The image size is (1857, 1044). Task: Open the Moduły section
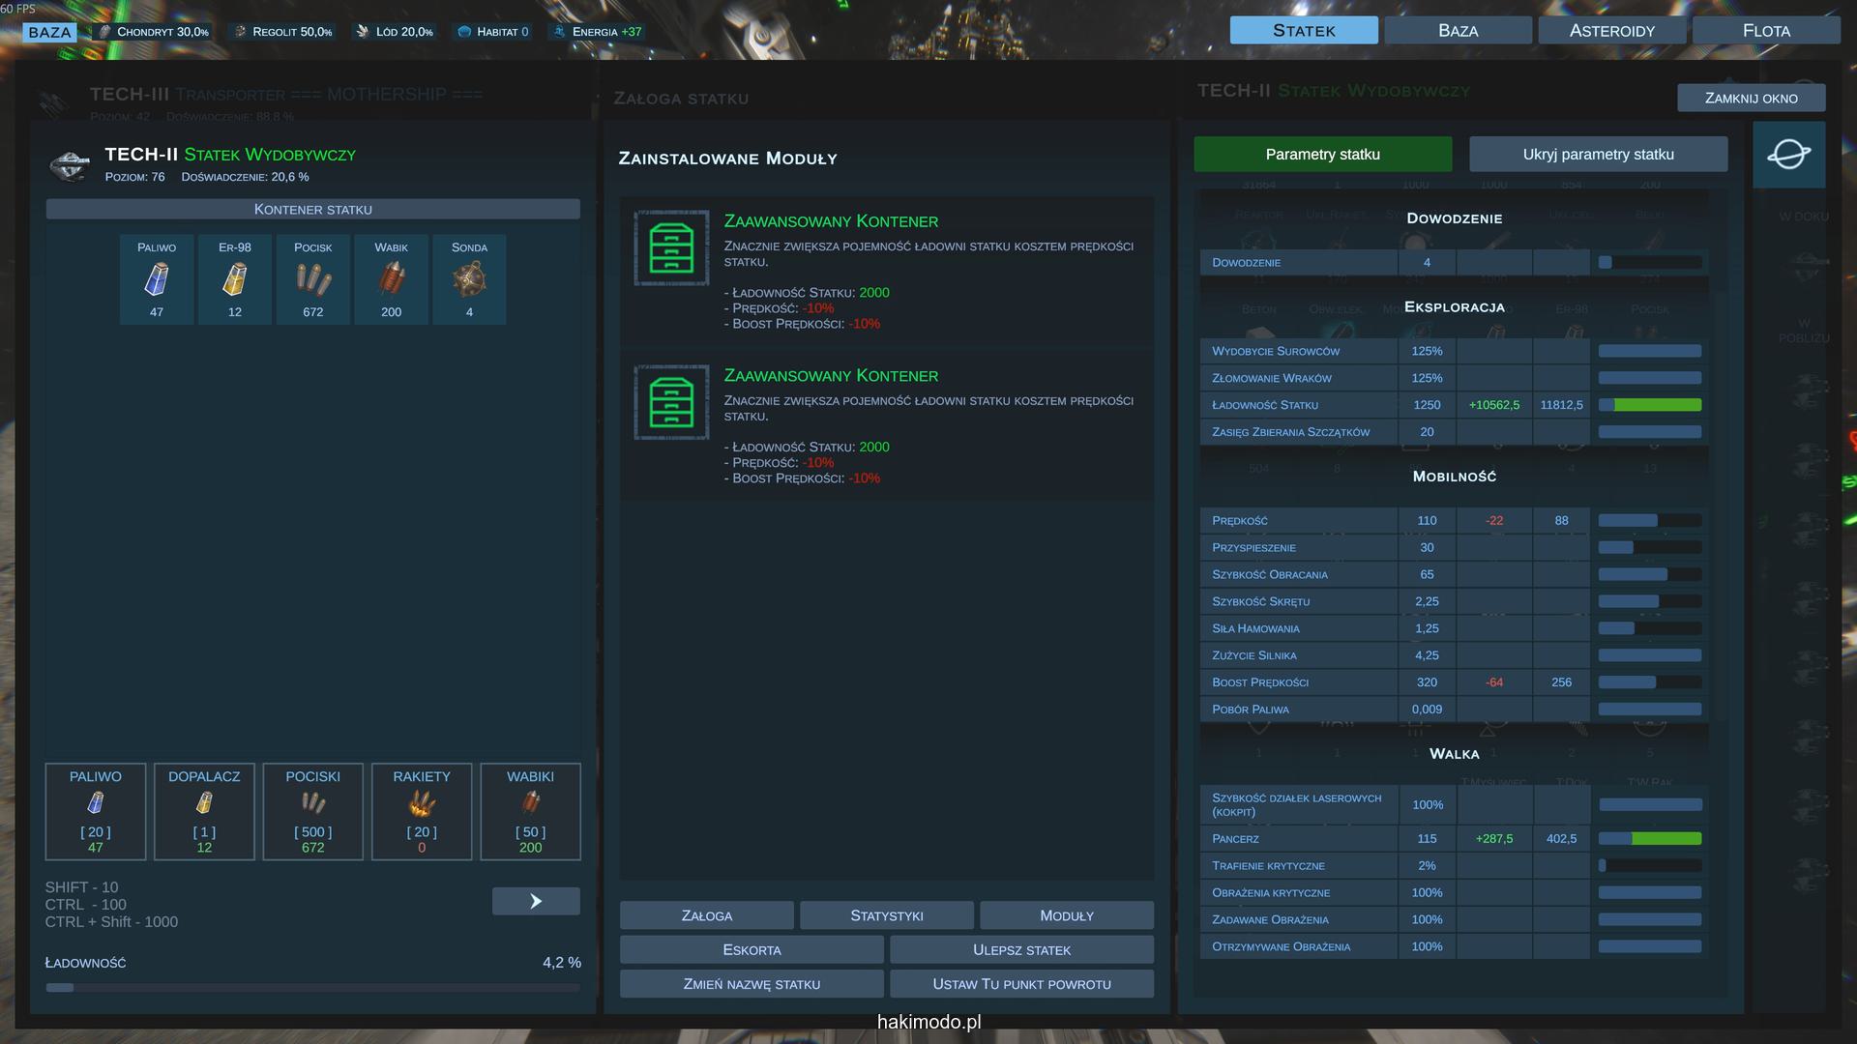point(1066,915)
